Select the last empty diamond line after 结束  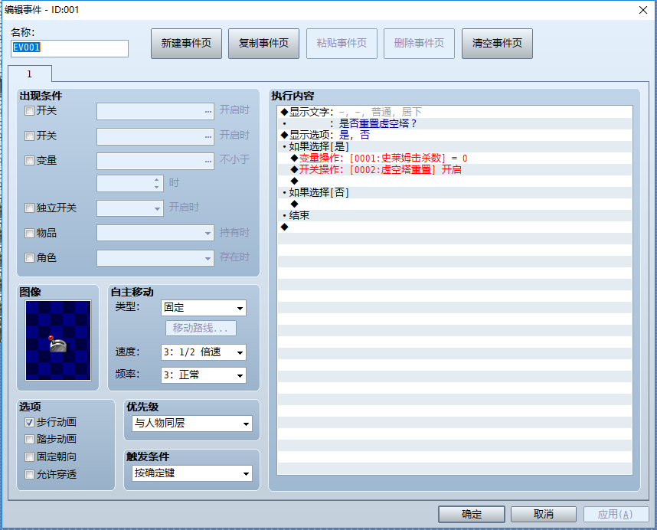455,227
